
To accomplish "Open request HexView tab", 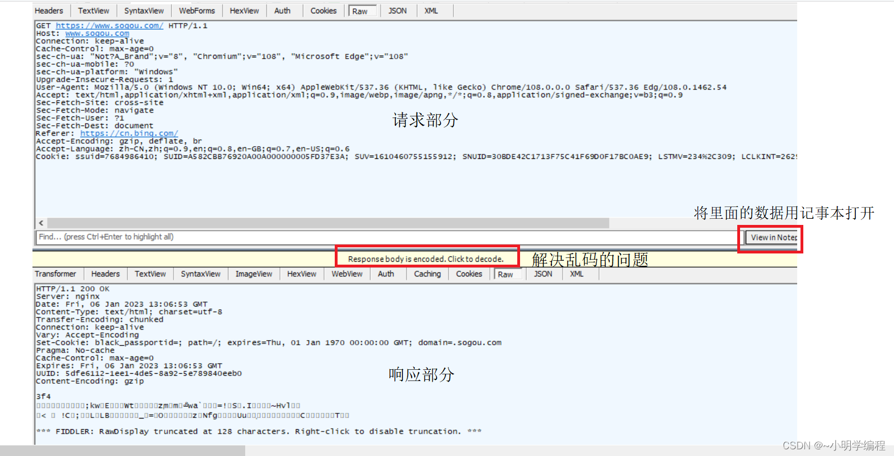I will point(244,11).
